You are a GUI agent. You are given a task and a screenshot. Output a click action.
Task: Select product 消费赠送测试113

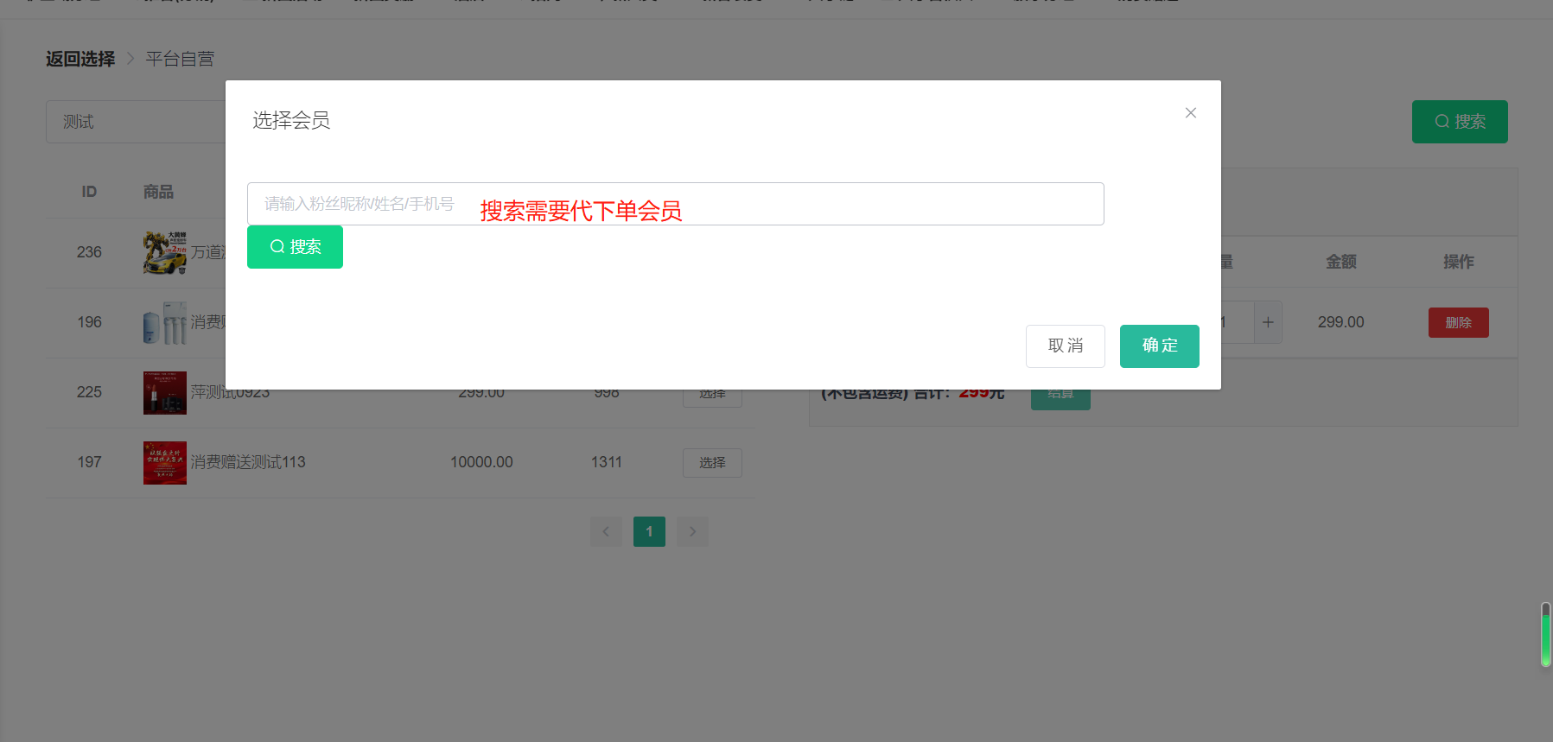[x=711, y=462]
